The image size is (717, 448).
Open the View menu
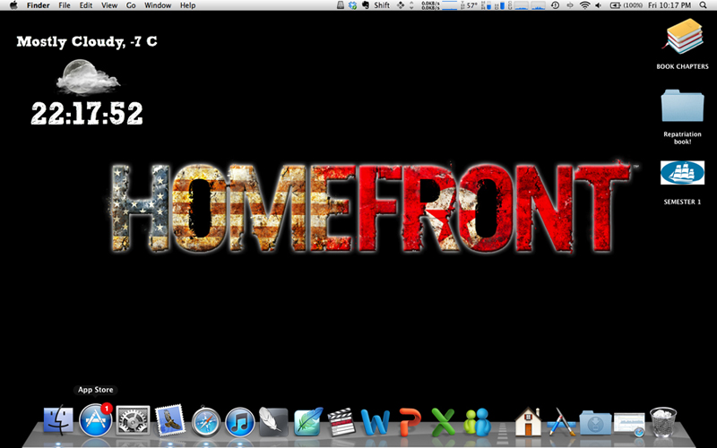click(x=109, y=5)
